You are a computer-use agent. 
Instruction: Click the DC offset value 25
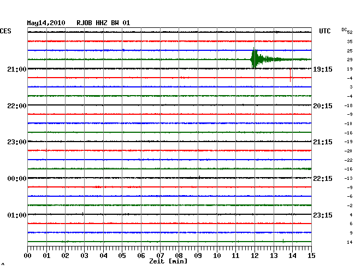pyautogui.click(x=350, y=51)
